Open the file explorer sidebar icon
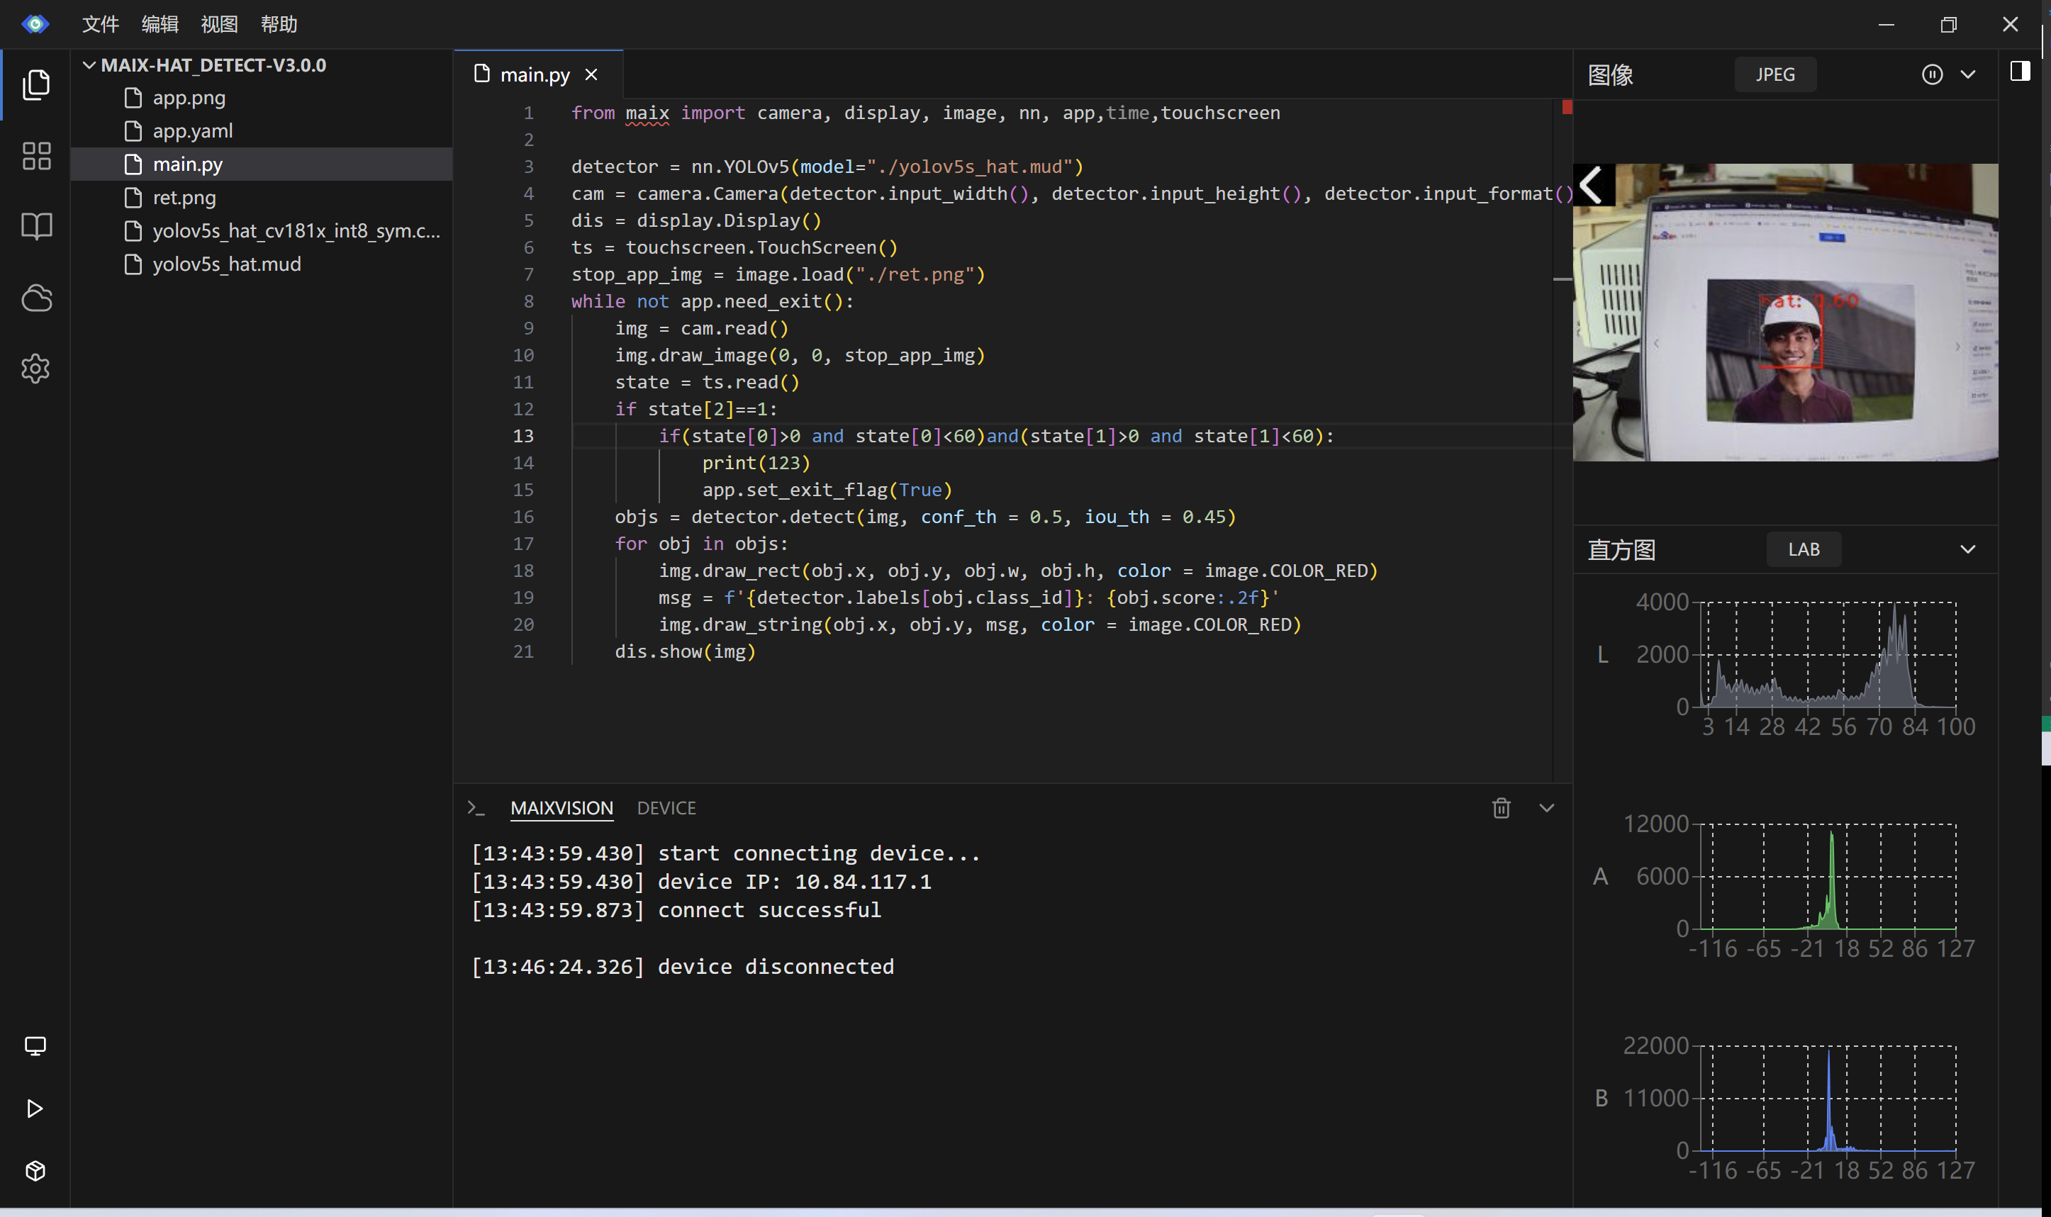 [35, 84]
